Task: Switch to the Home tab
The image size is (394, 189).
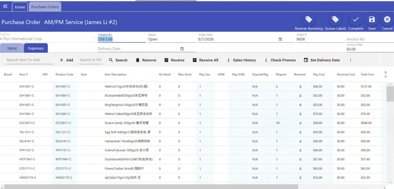Action: pos(20,7)
